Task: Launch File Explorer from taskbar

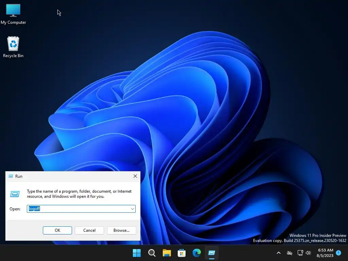Action: pos(167,253)
